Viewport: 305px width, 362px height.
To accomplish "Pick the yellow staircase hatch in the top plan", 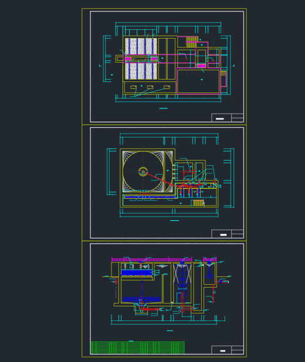I will [192, 42].
